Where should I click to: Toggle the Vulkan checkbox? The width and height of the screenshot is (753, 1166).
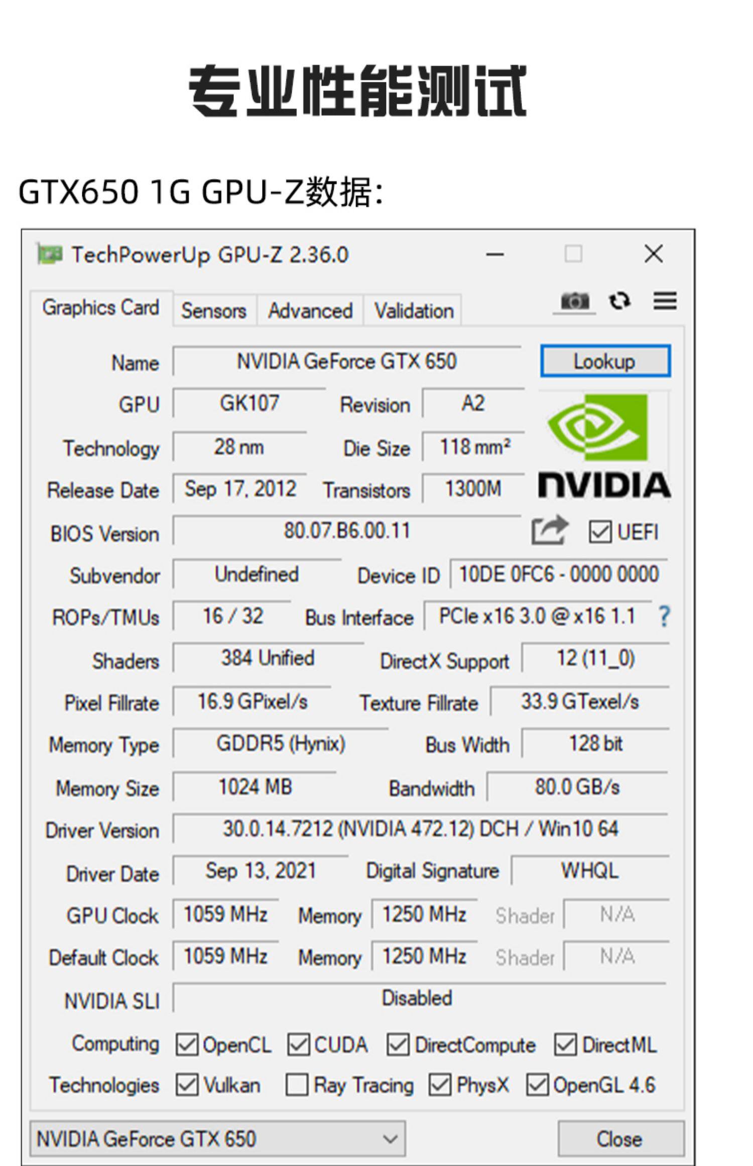click(x=187, y=1085)
